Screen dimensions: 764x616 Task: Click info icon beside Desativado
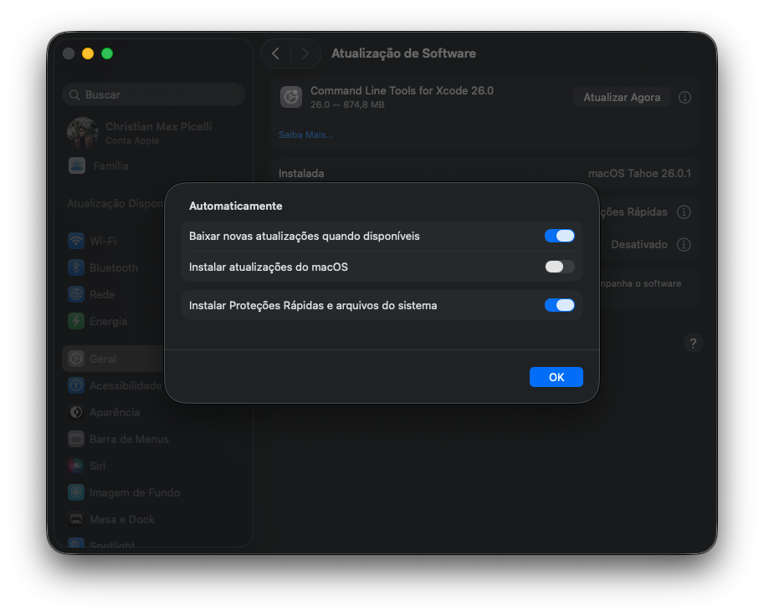[684, 244]
